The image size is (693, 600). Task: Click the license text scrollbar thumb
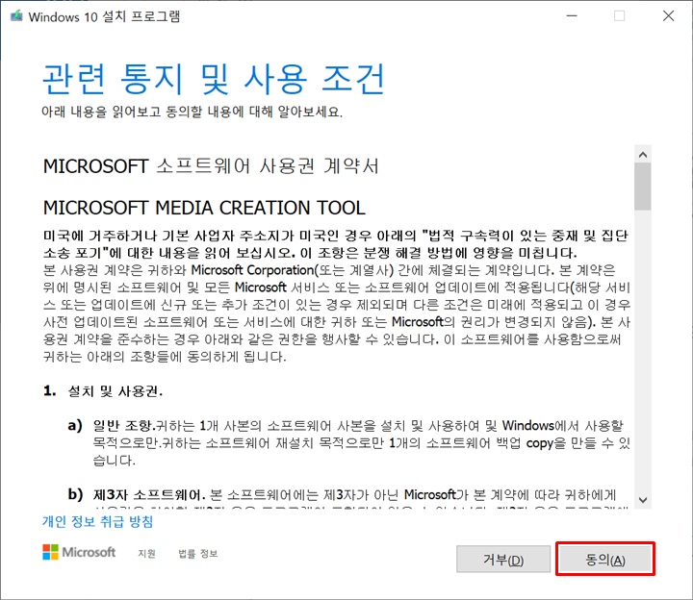[x=643, y=187]
